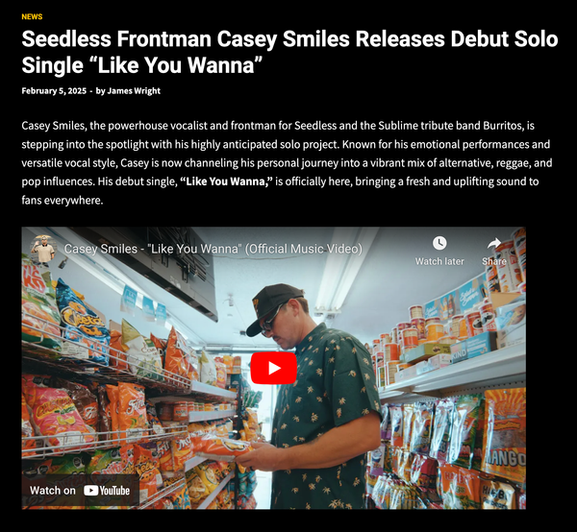The height and width of the screenshot is (532, 577).
Task: Click the Watch later clock icon
Action: (439, 243)
